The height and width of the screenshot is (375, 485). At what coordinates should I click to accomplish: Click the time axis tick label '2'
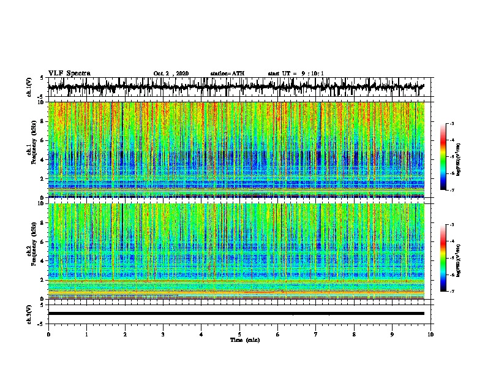point(125,335)
